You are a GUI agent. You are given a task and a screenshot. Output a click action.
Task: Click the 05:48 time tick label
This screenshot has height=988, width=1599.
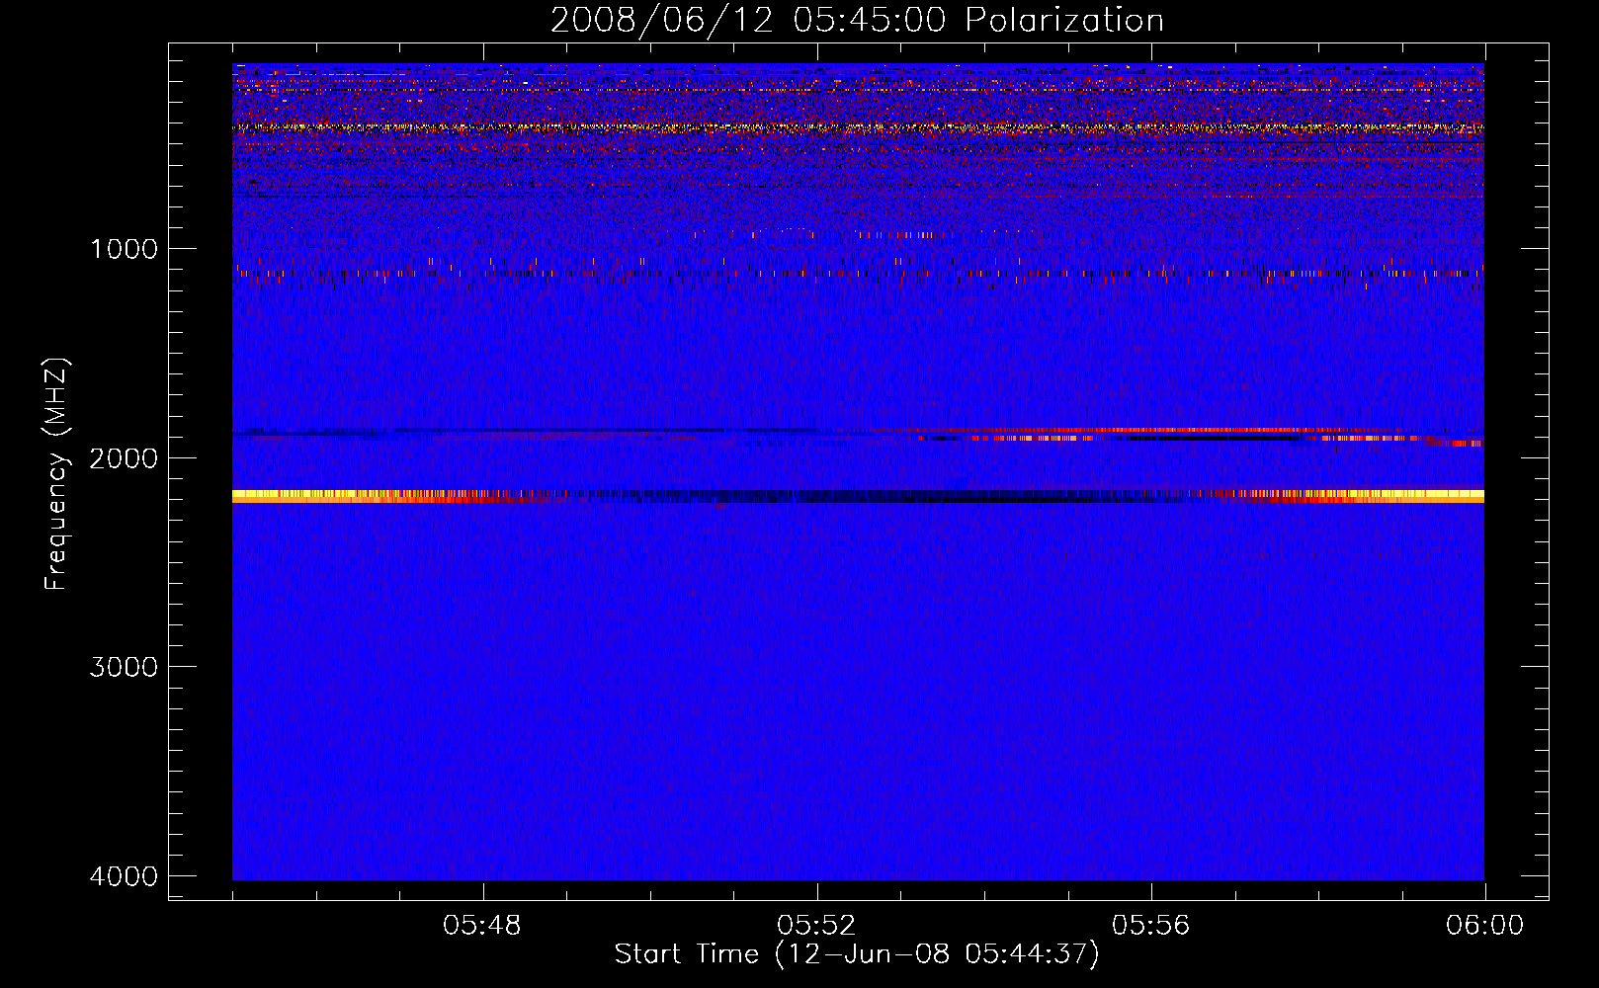482,926
